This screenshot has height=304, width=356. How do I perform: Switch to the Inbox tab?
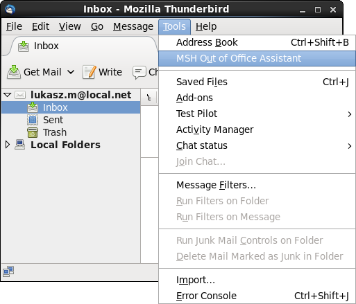[x=46, y=46]
